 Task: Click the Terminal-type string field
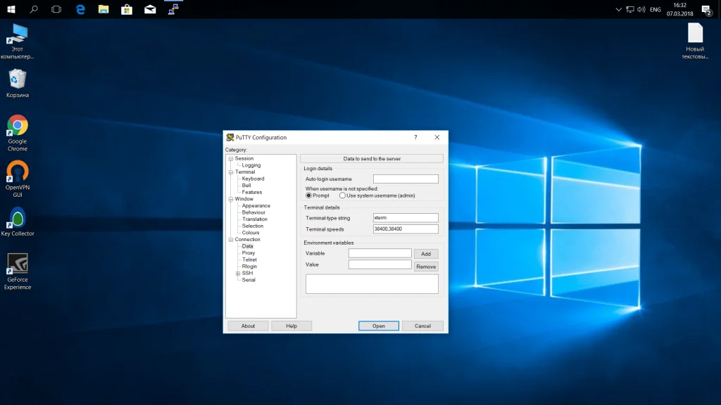pos(406,218)
